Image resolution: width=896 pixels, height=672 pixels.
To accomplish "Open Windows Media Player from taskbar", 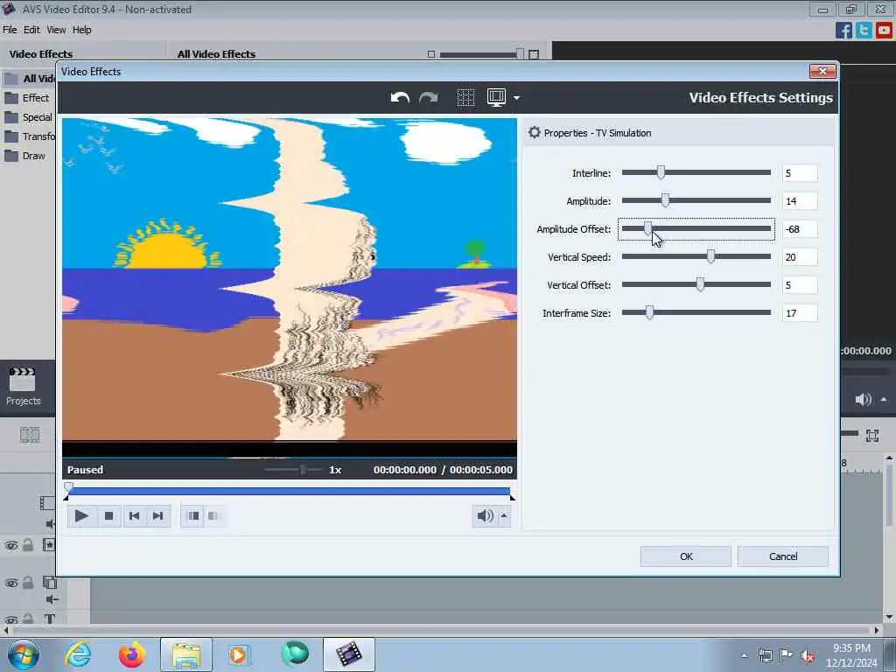I will coord(239,654).
